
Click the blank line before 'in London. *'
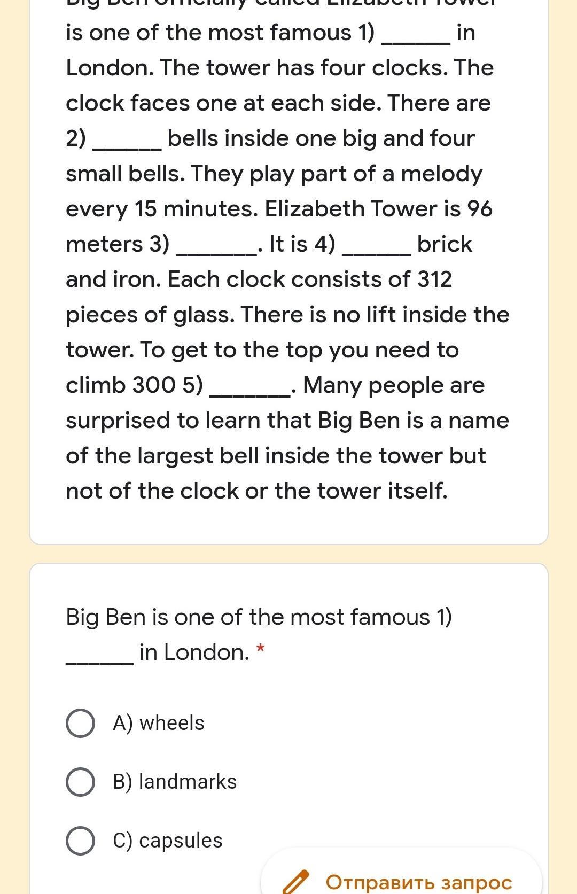tap(99, 662)
